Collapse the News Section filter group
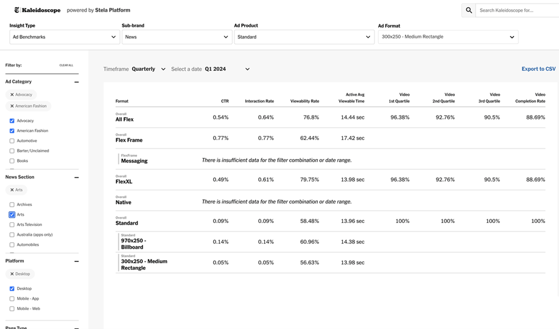The height and width of the screenshot is (329, 559). coord(76,177)
